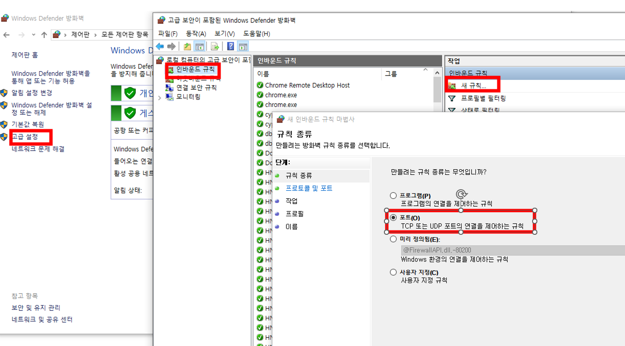Toggle the show/hide console tree toolbar icon

pyautogui.click(x=200, y=47)
